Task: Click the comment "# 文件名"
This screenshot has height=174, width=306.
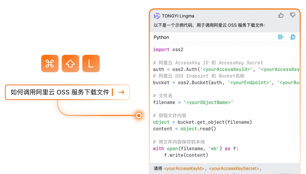Action: tap(163, 96)
